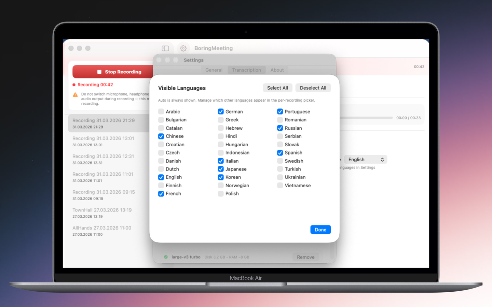Click the audio playback progress slider
The image size is (492, 307).
(366, 118)
